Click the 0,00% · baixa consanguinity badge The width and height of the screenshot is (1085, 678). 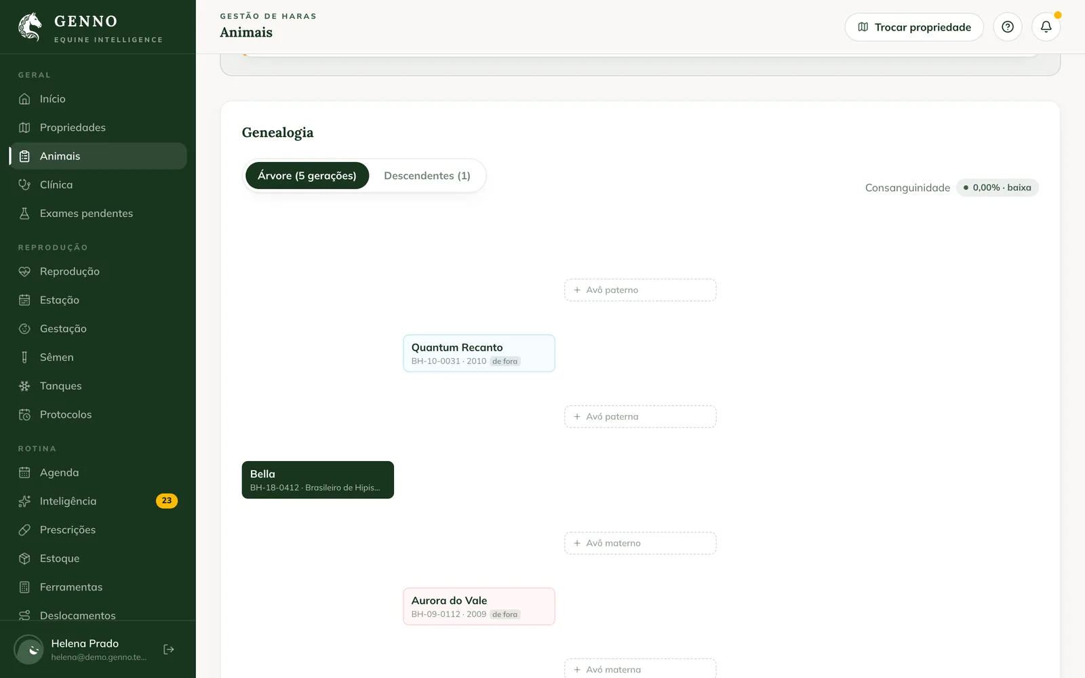click(998, 188)
